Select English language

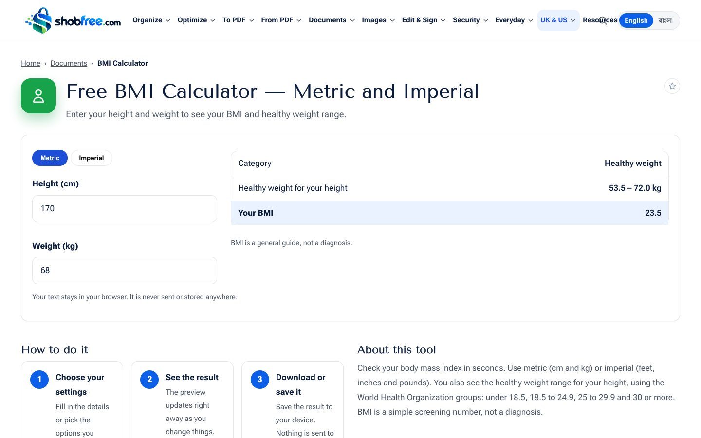point(636,20)
